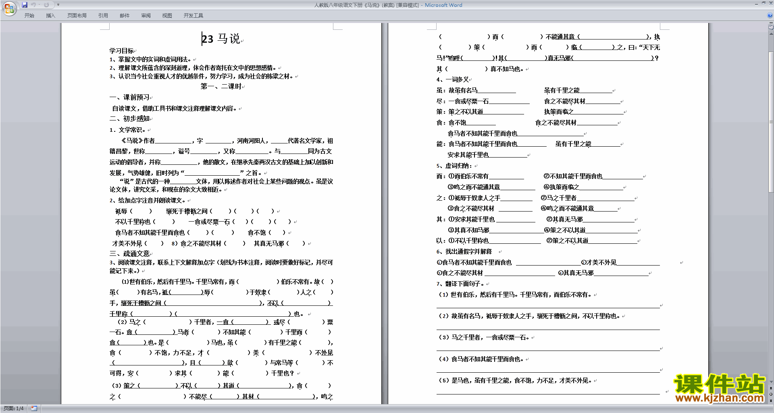Open the 插入 ribbon tab
This screenshot has height=413, width=774.
point(50,15)
